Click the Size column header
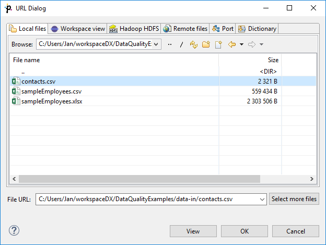Screen dimensions: 326x245 pos(250,60)
